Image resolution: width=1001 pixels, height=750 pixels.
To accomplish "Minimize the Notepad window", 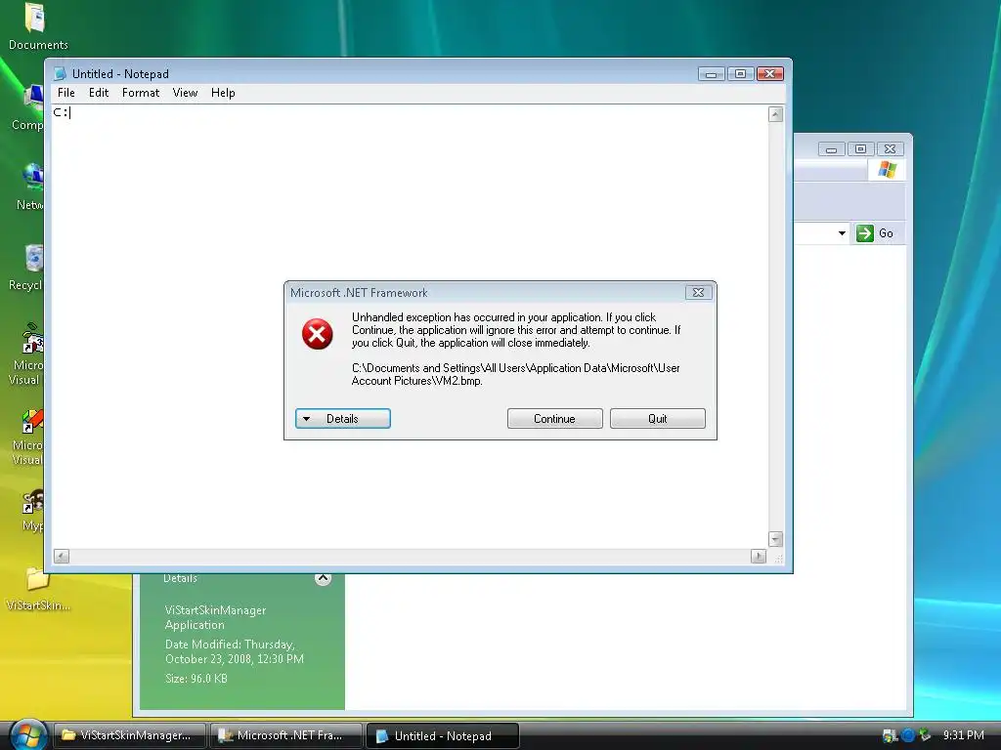I will [712, 74].
